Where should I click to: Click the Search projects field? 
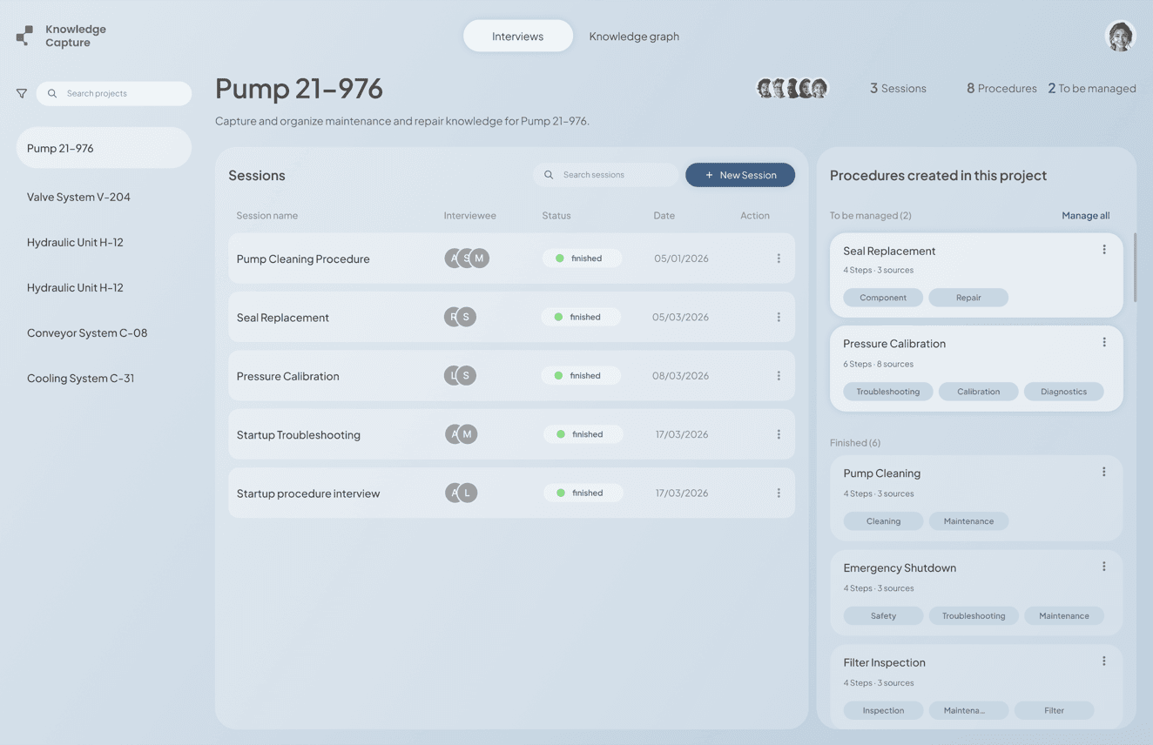coord(114,93)
